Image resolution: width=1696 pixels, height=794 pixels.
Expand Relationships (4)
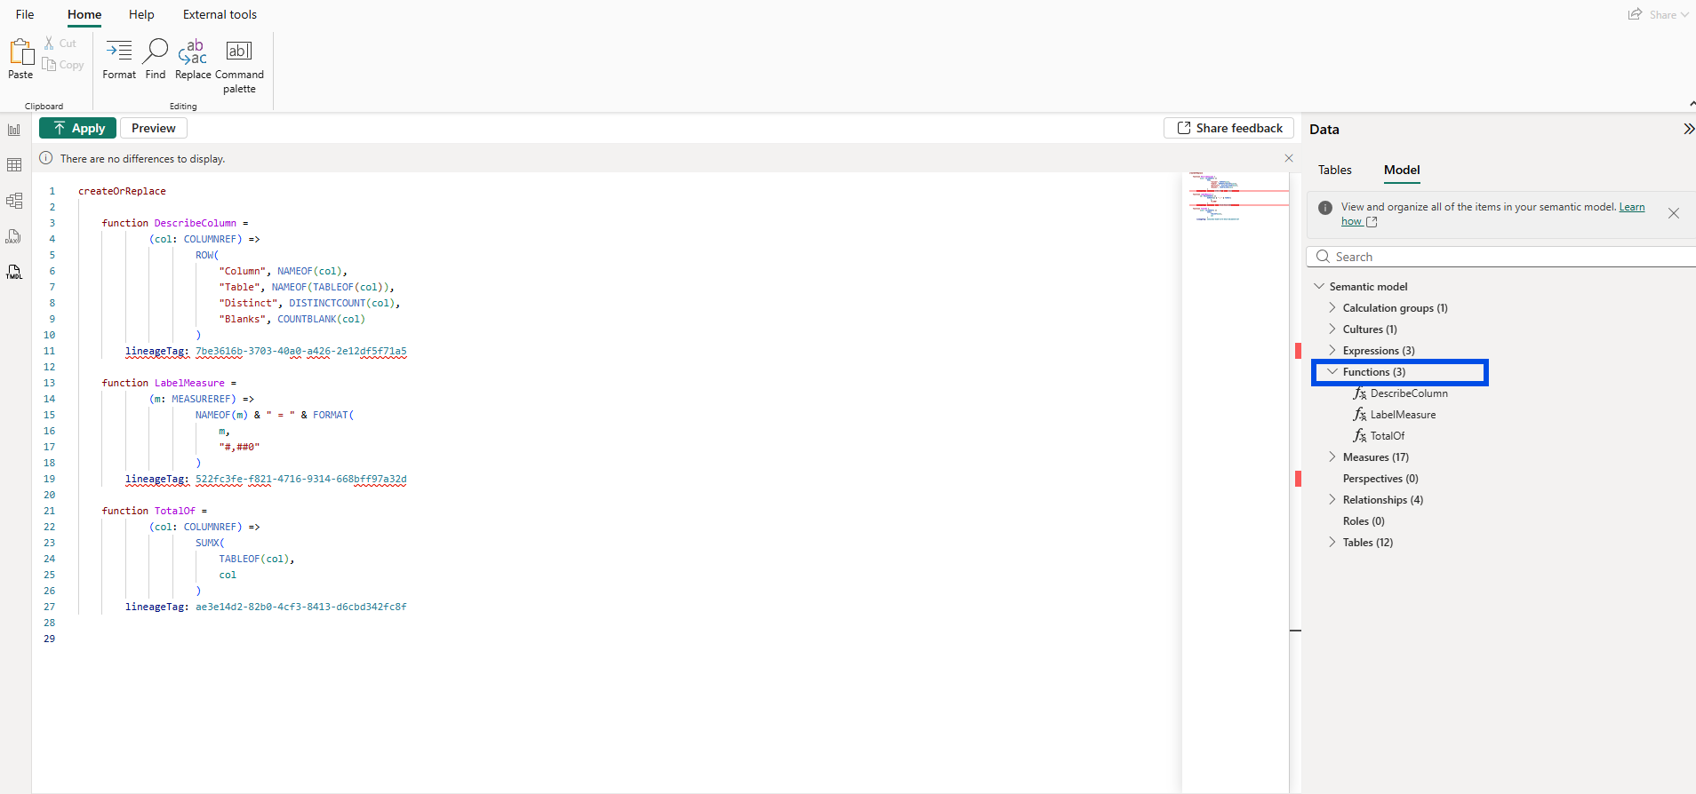point(1332,499)
